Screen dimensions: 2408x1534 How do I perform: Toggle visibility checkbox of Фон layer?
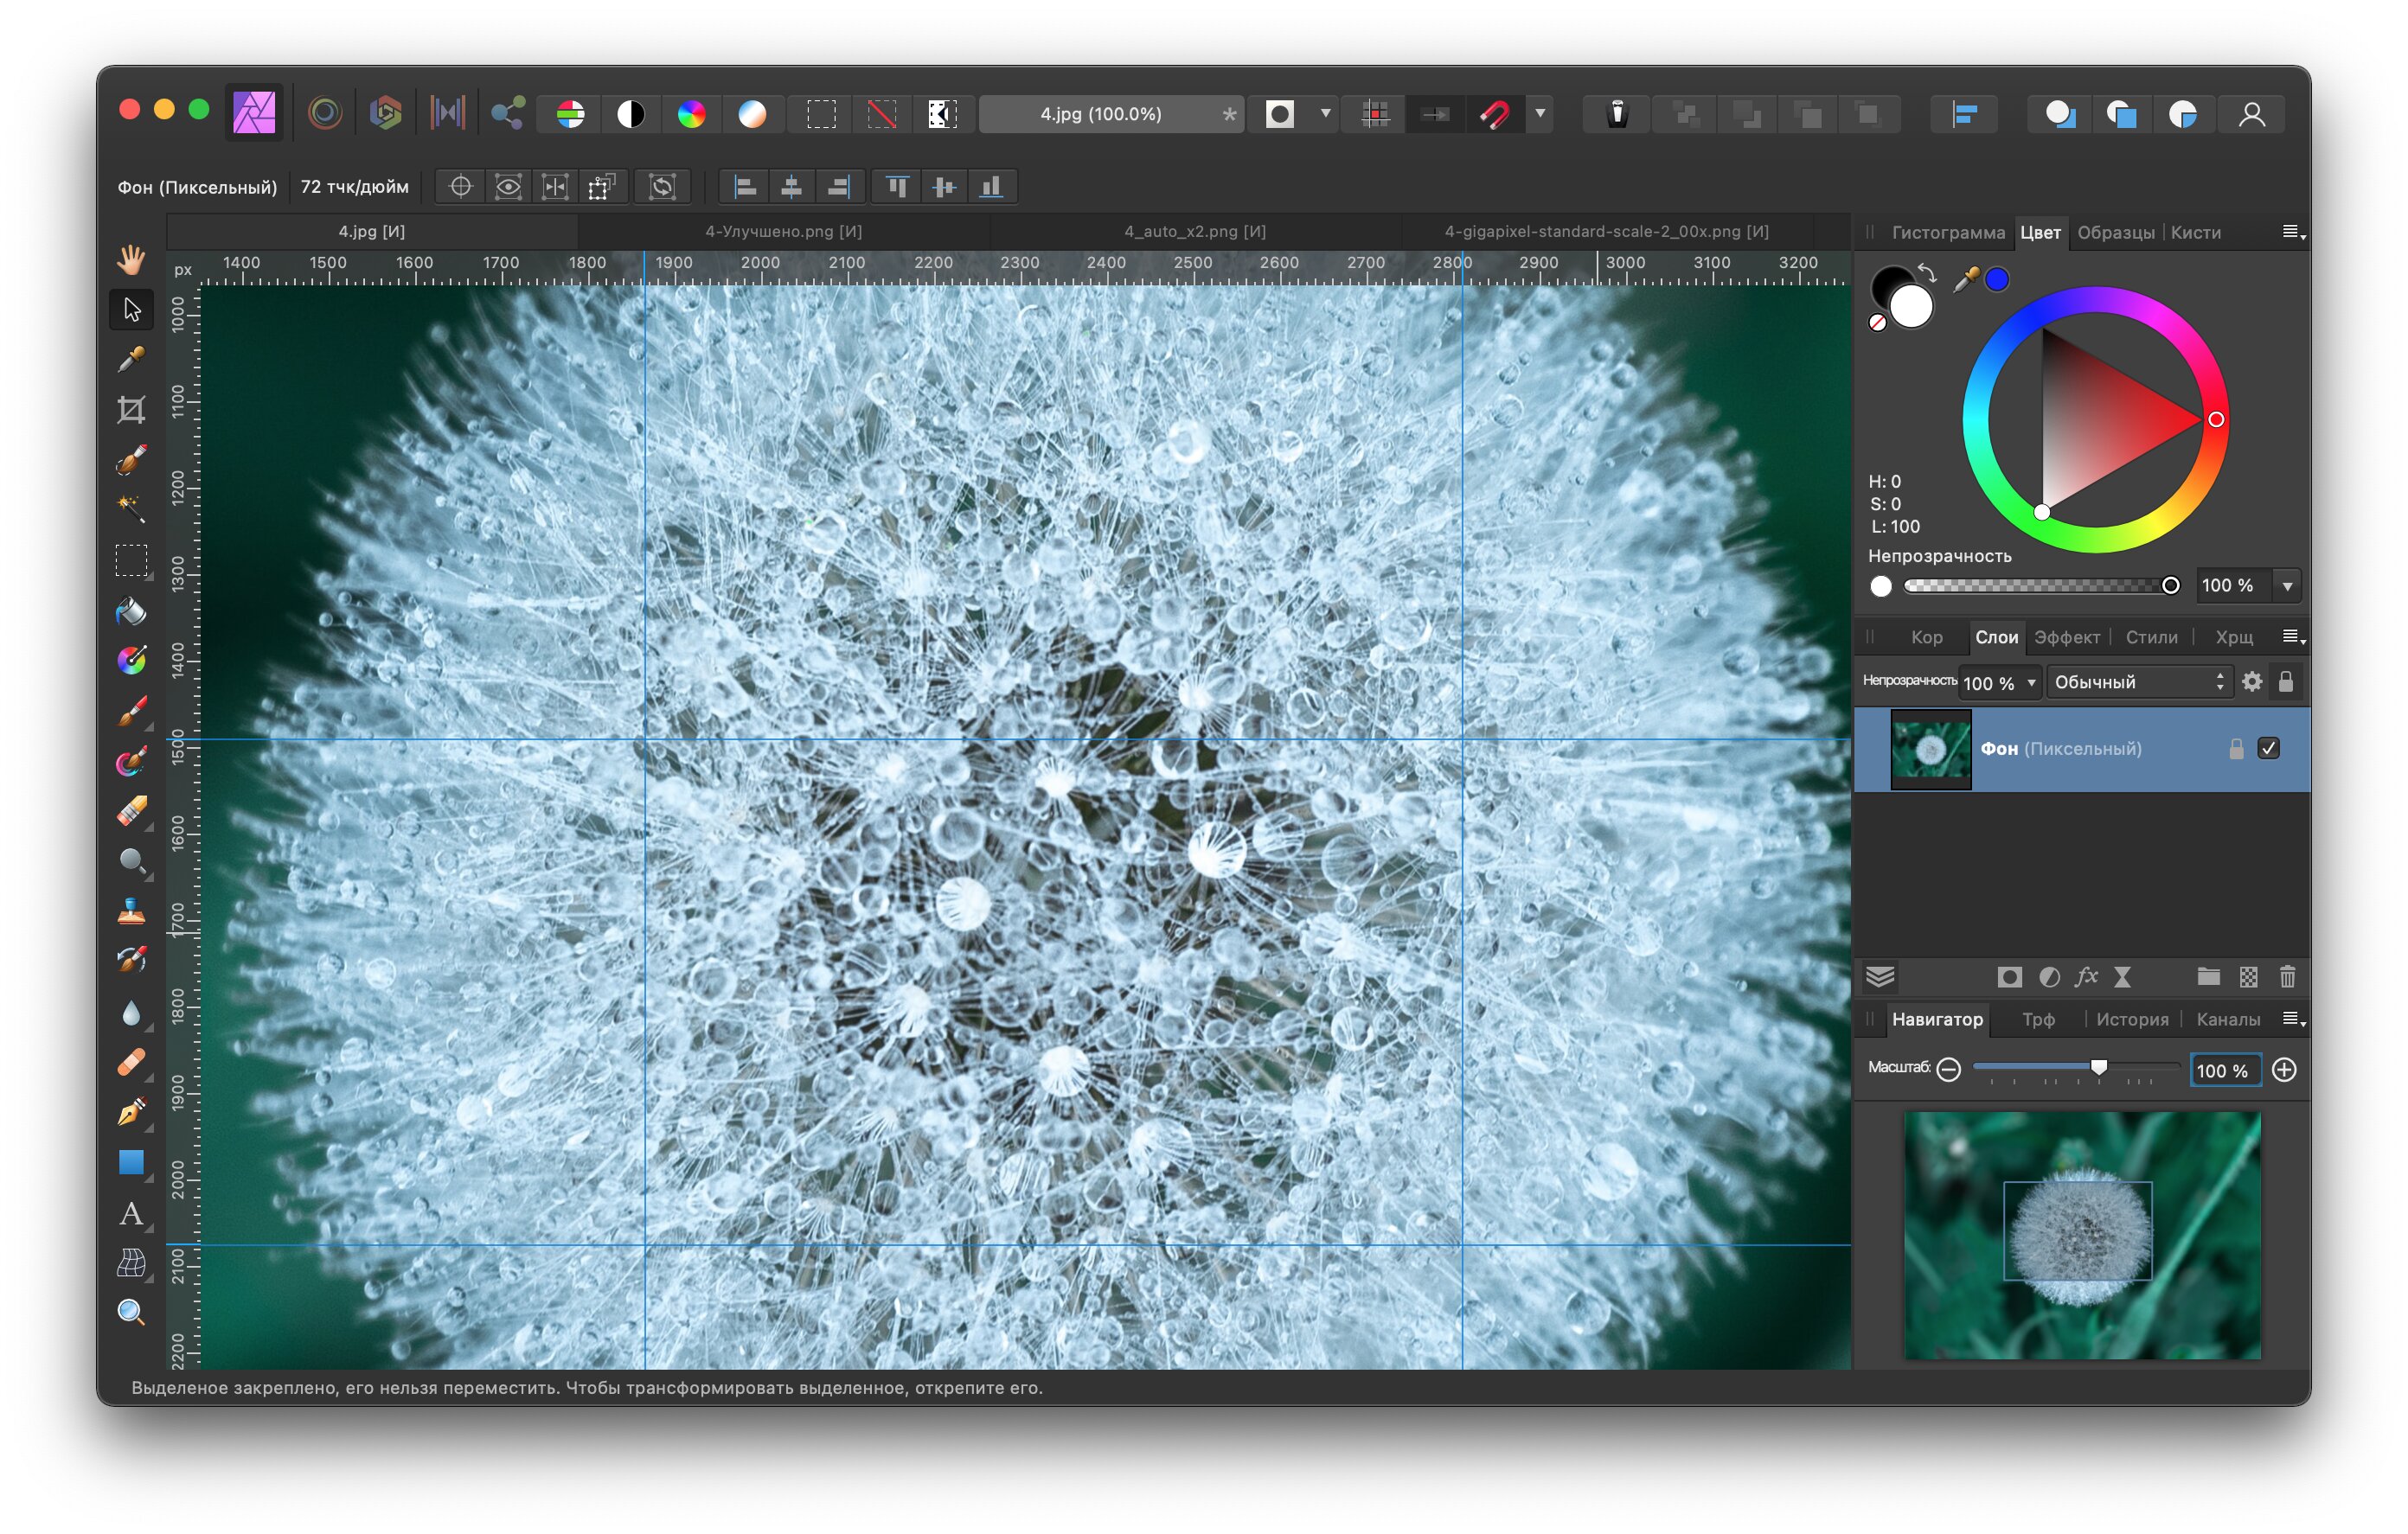pyautogui.click(x=2268, y=748)
